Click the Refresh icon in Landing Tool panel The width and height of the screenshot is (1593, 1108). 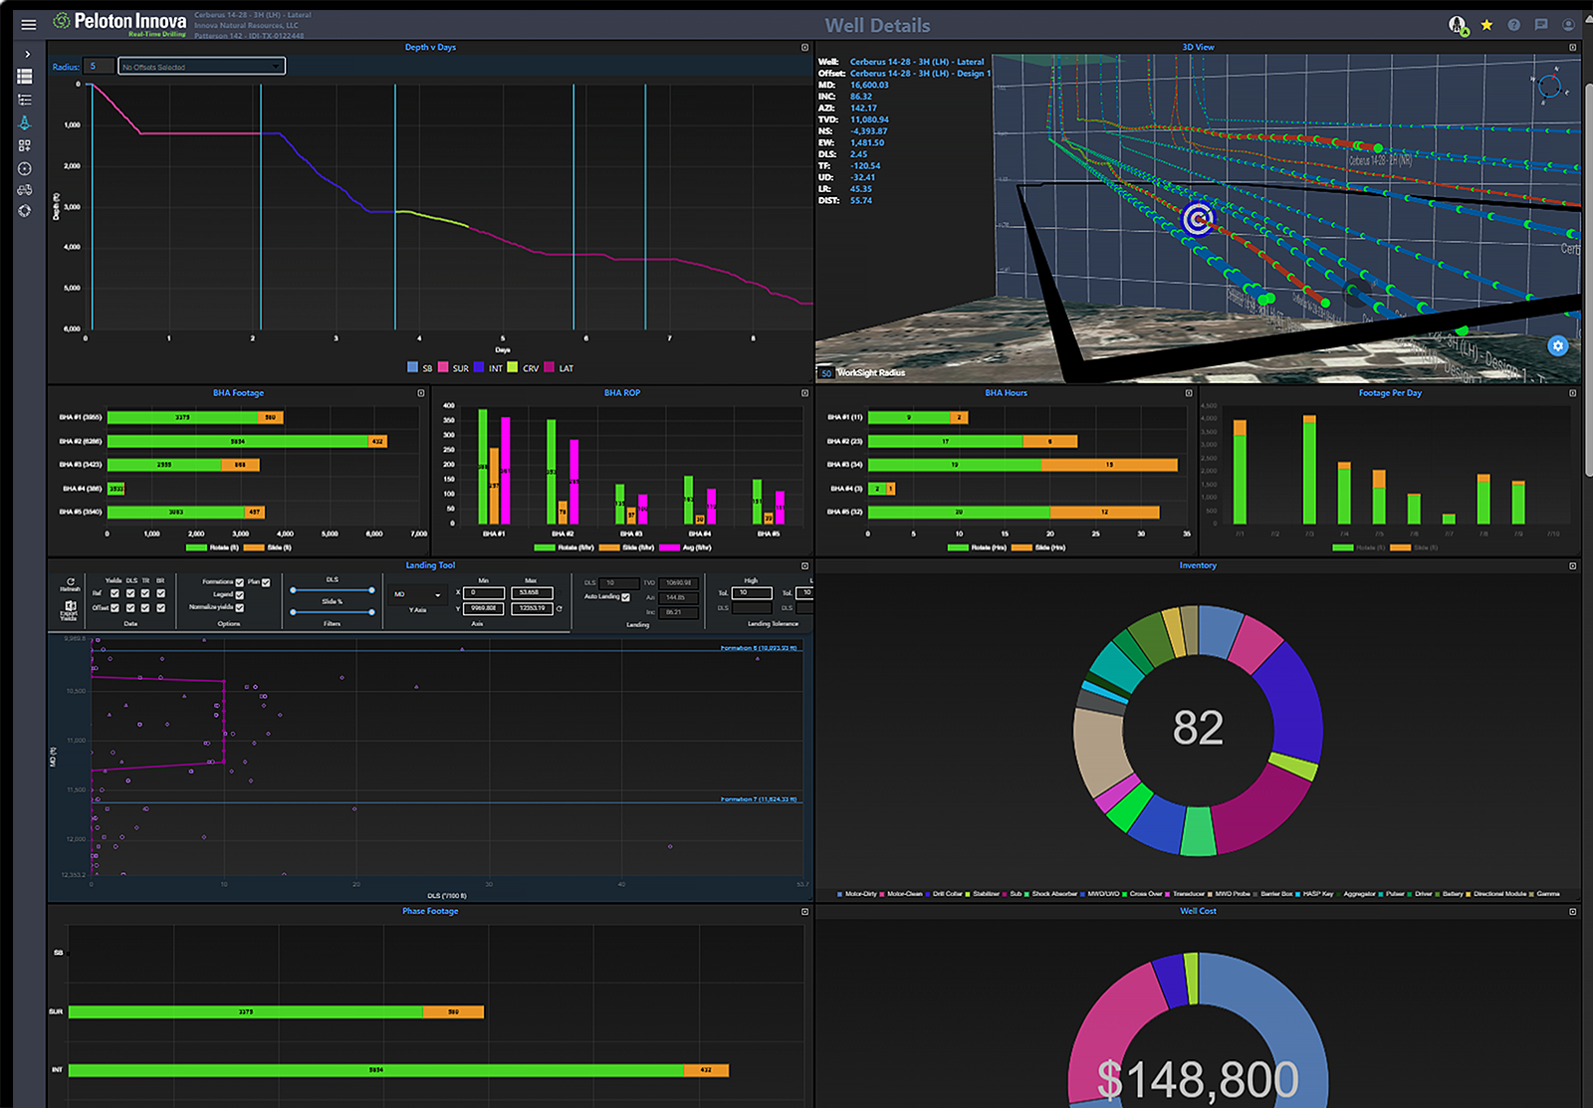click(72, 582)
